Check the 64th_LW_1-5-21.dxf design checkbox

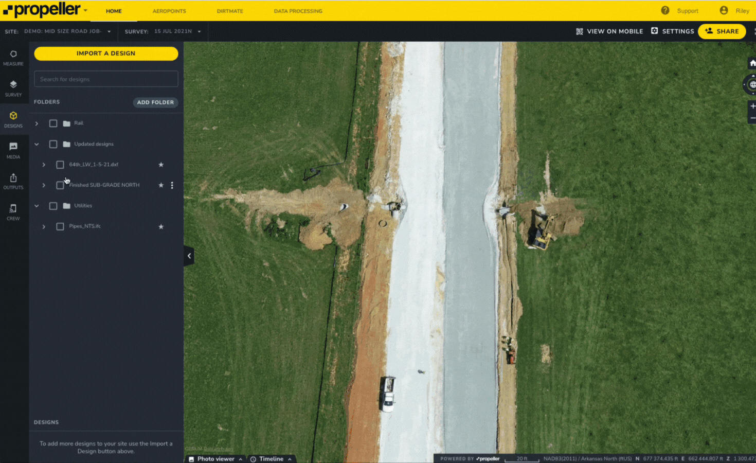60,164
